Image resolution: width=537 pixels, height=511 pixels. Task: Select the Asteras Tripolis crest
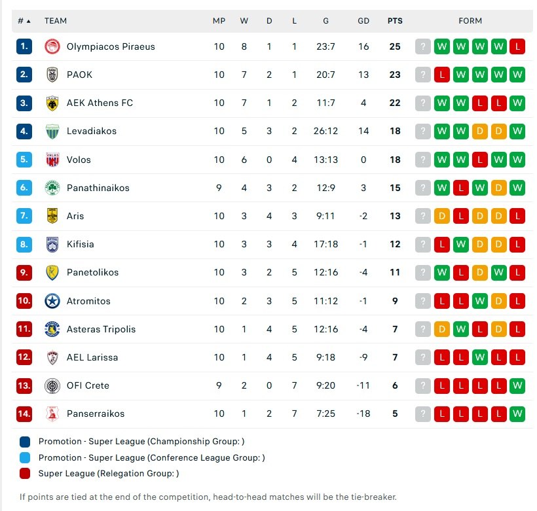52,329
